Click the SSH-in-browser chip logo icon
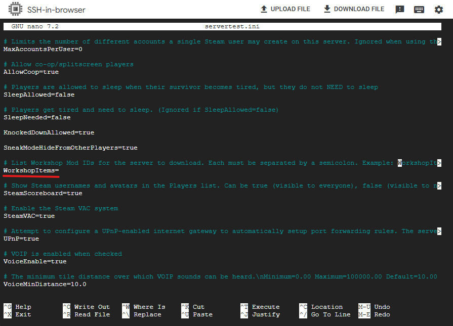The width and height of the screenshot is (453, 326). [15, 9]
